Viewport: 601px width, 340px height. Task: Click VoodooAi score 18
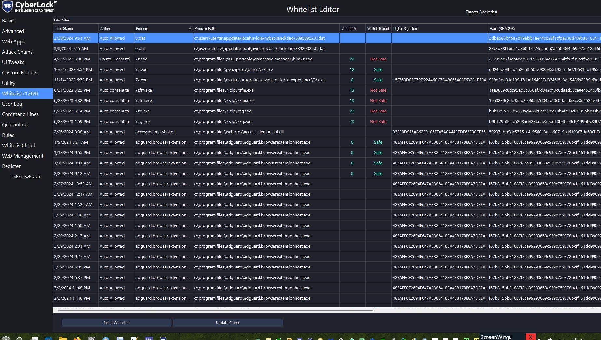point(352,69)
